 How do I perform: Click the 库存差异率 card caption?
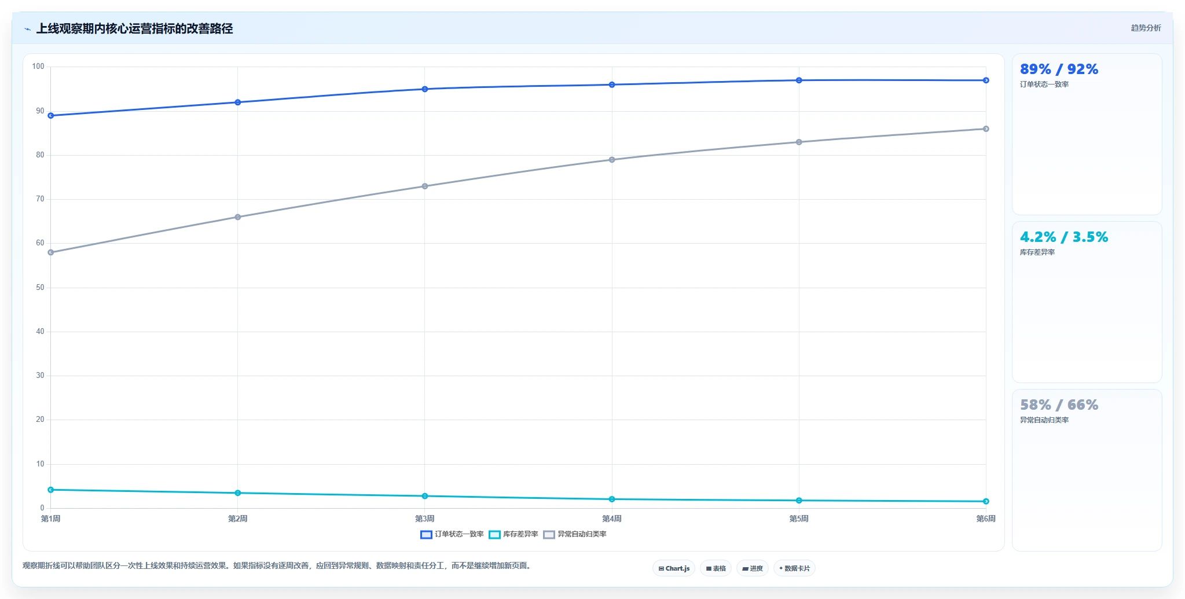point(1037,252)
